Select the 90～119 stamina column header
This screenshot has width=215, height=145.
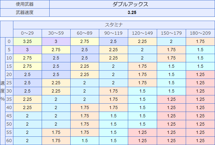114,33
